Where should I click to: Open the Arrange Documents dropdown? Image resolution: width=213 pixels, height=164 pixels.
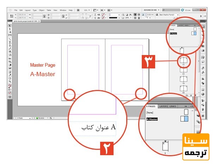pyautogui.click(x=110, y=10)
